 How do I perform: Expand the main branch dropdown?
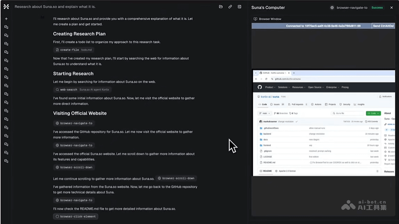pyautogui.click(x=265, y=113)
